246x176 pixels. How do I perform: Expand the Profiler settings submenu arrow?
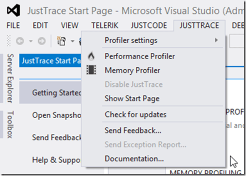tap(216, 40)
